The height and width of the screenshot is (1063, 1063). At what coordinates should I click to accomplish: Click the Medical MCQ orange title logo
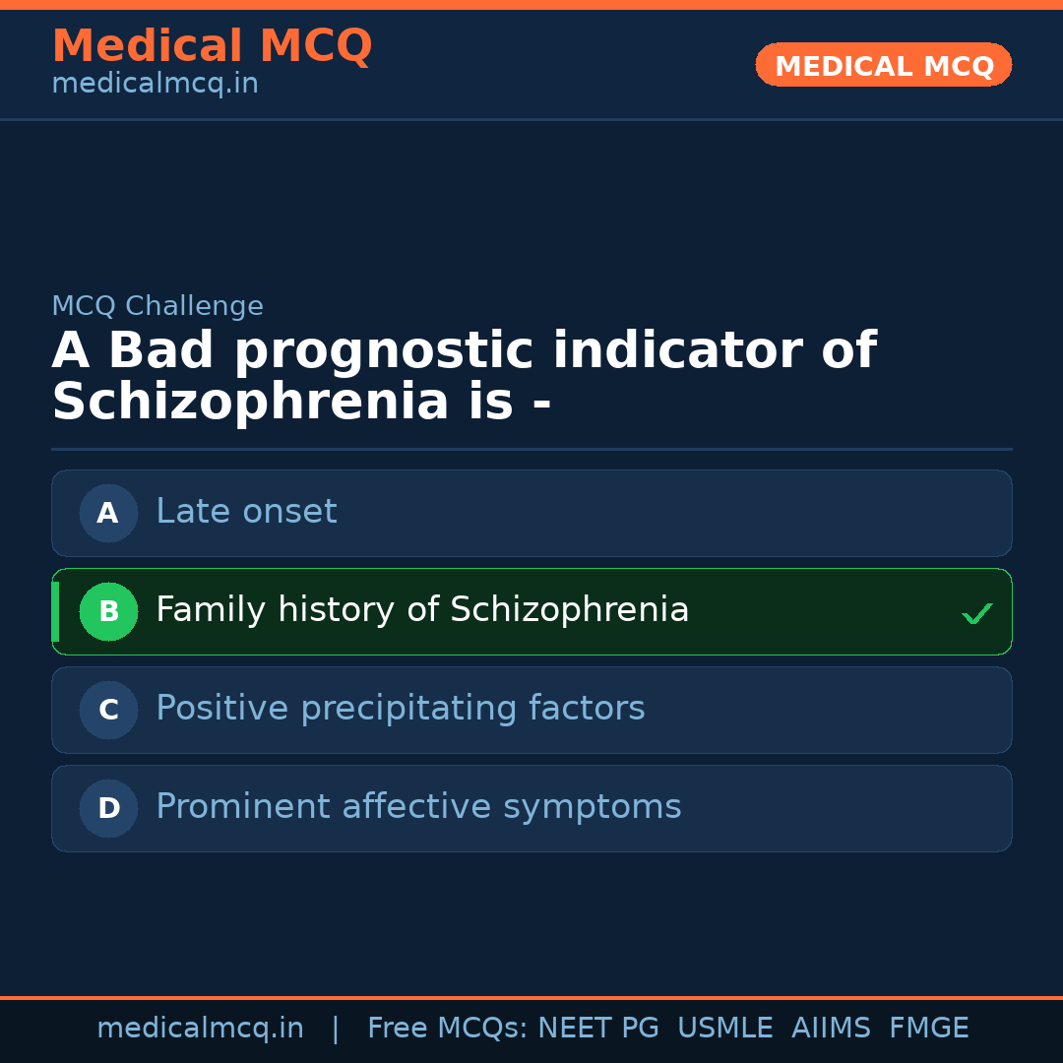tap(212, 45)
